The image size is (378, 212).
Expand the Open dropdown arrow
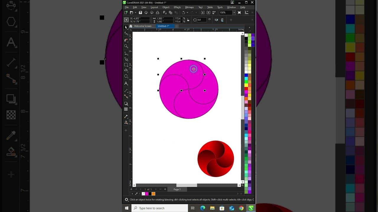[136, 13]
